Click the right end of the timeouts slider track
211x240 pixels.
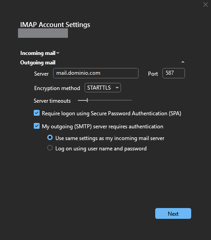coord(131,100)
